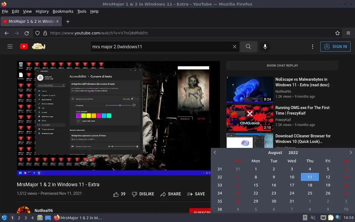Select the MrsMajor 1 & 2 tab

31,21
